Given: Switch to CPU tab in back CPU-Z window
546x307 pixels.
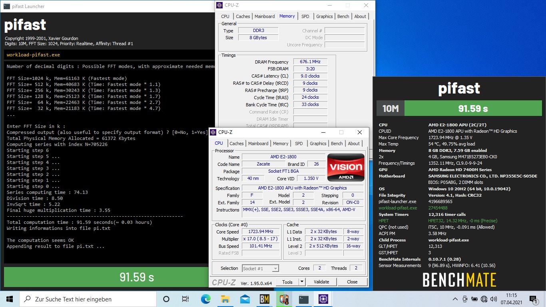Looking at the screenshot, I should click(x=225, y=16).
